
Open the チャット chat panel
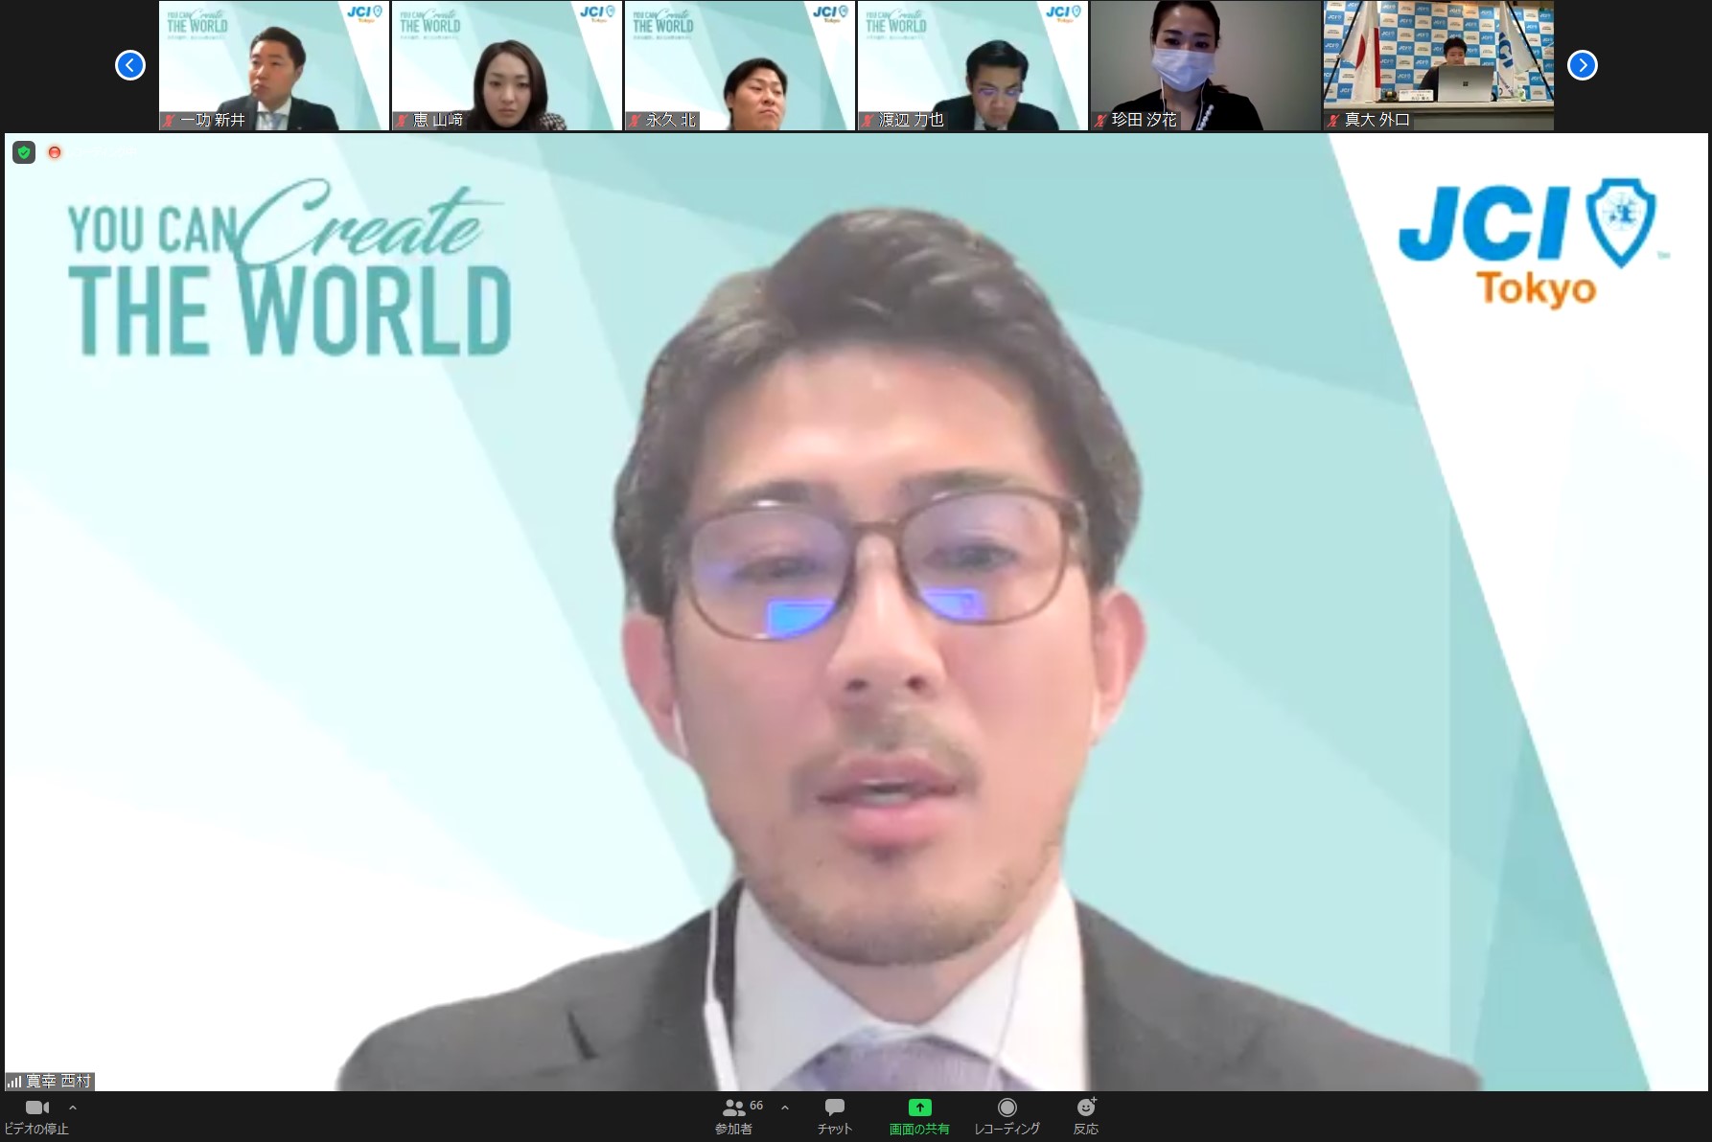[834, 1115]
